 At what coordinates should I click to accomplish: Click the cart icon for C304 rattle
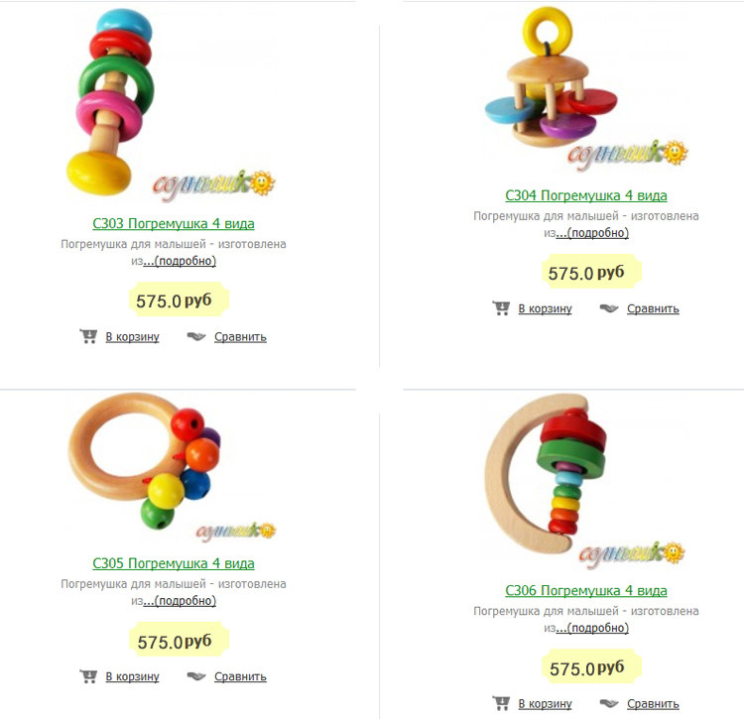[501, 308]
